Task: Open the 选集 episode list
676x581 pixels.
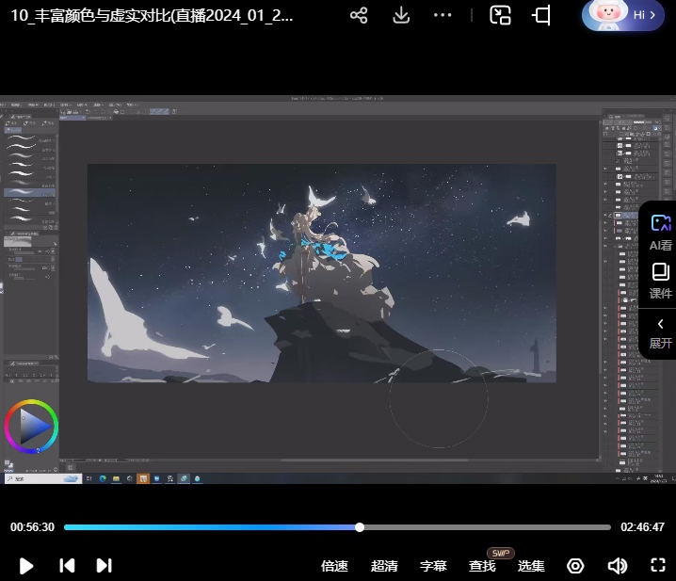Action: (x=531, y=566)
